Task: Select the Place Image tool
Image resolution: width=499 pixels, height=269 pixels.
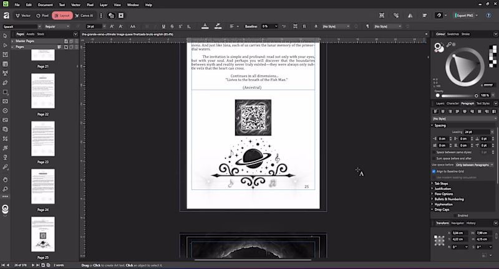Action: 5,120
